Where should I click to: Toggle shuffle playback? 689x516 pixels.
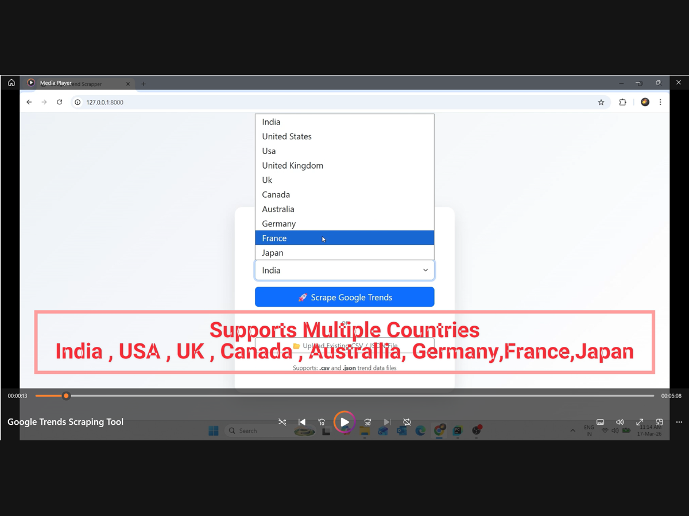point(282,422)
